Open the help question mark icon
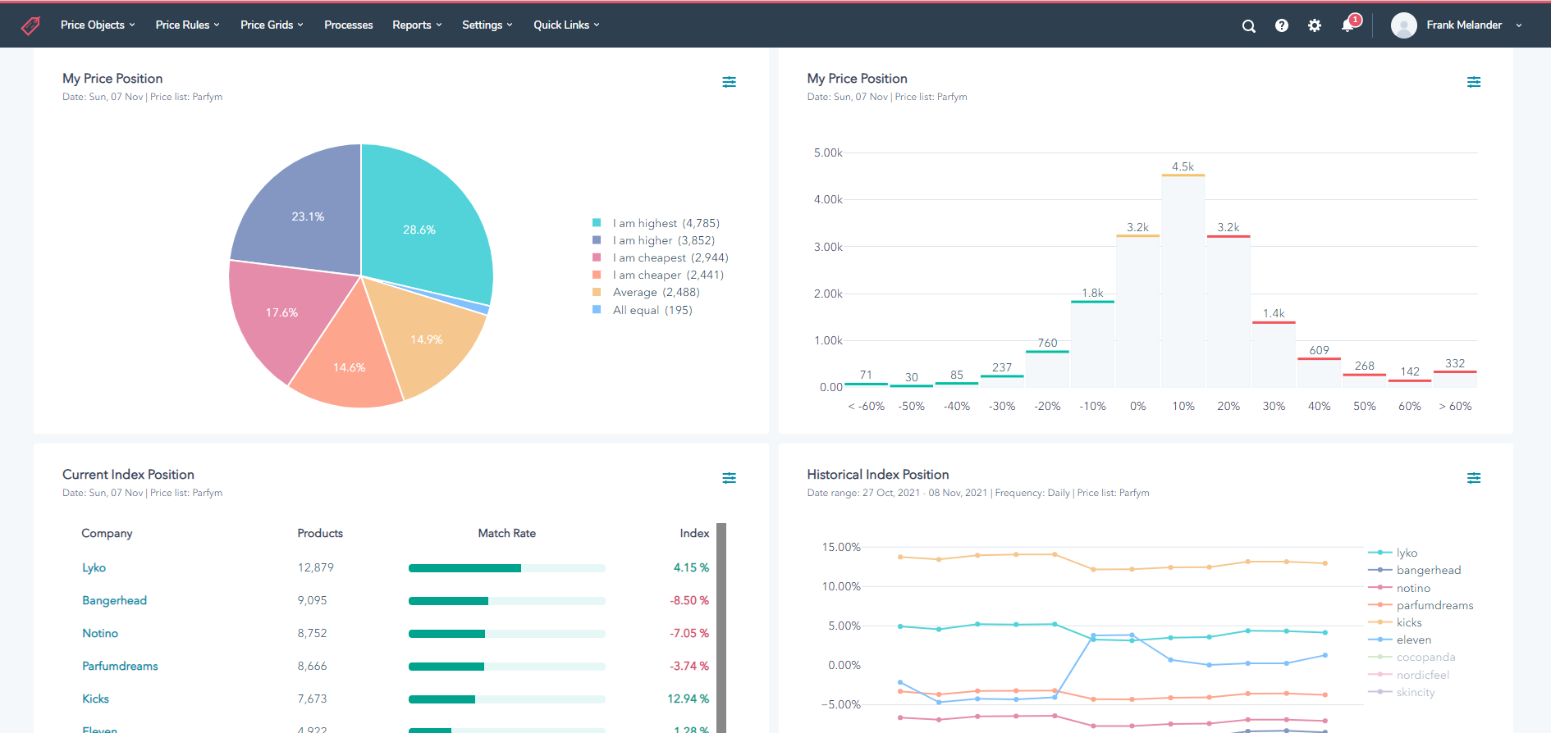Image resolution: width=1551 pixels, height=733 pixels. pos(1282,25)
